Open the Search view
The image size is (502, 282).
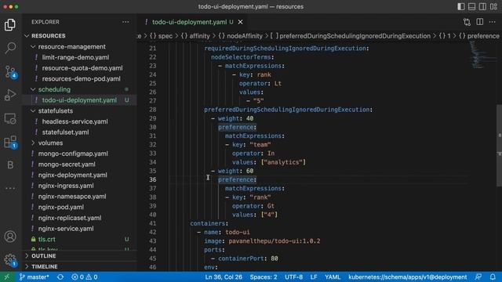coord(10,48)
